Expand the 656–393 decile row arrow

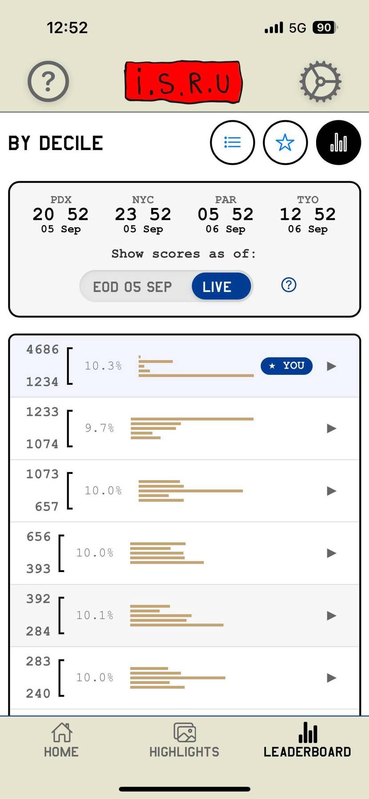point(331,553)
